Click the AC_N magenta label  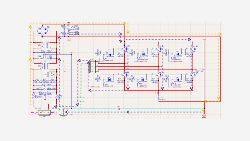point(34,112)
